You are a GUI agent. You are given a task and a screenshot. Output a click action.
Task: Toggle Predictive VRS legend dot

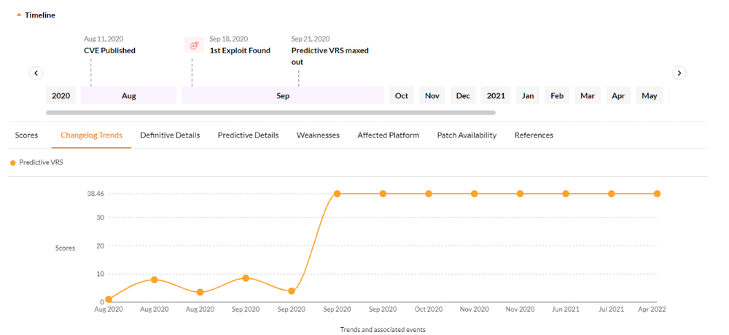point(12,162)
